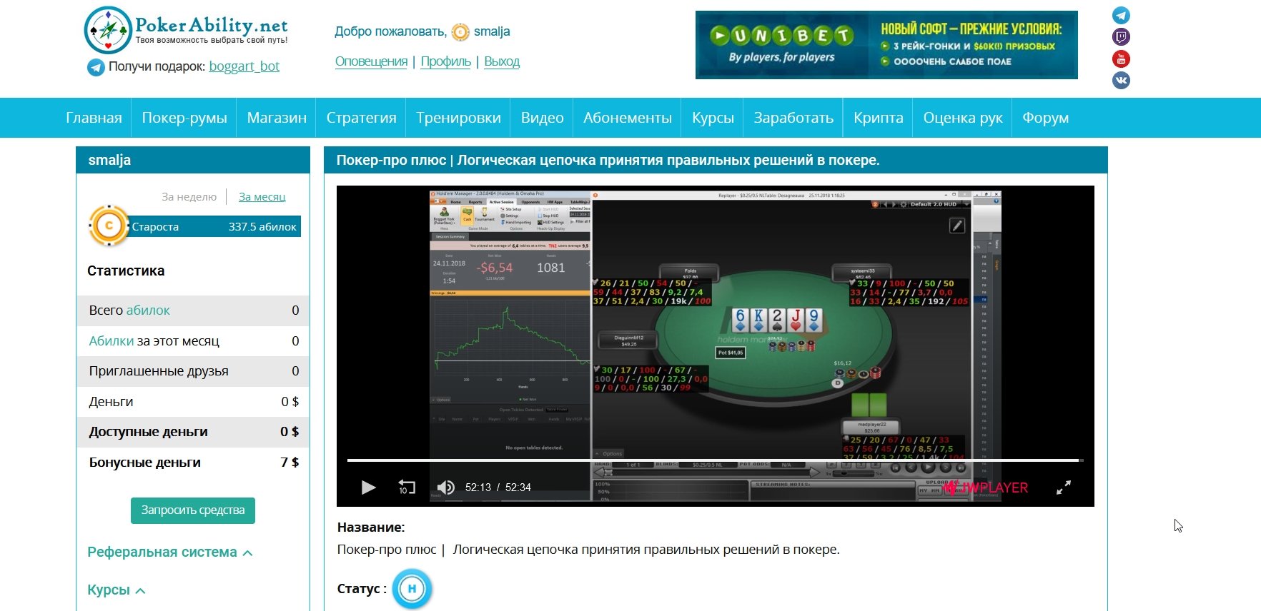The height and width of the screenshot is (611, 1261).
Task: Open Оповещения notifications link
Action: pos(371,61)
